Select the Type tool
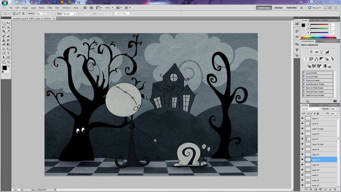 (x=8, y=53)
